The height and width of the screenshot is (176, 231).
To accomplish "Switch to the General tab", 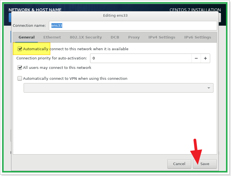I will point(26,37).
